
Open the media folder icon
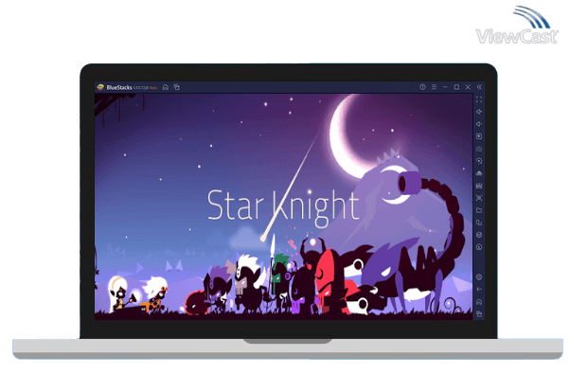click(479, 210)
